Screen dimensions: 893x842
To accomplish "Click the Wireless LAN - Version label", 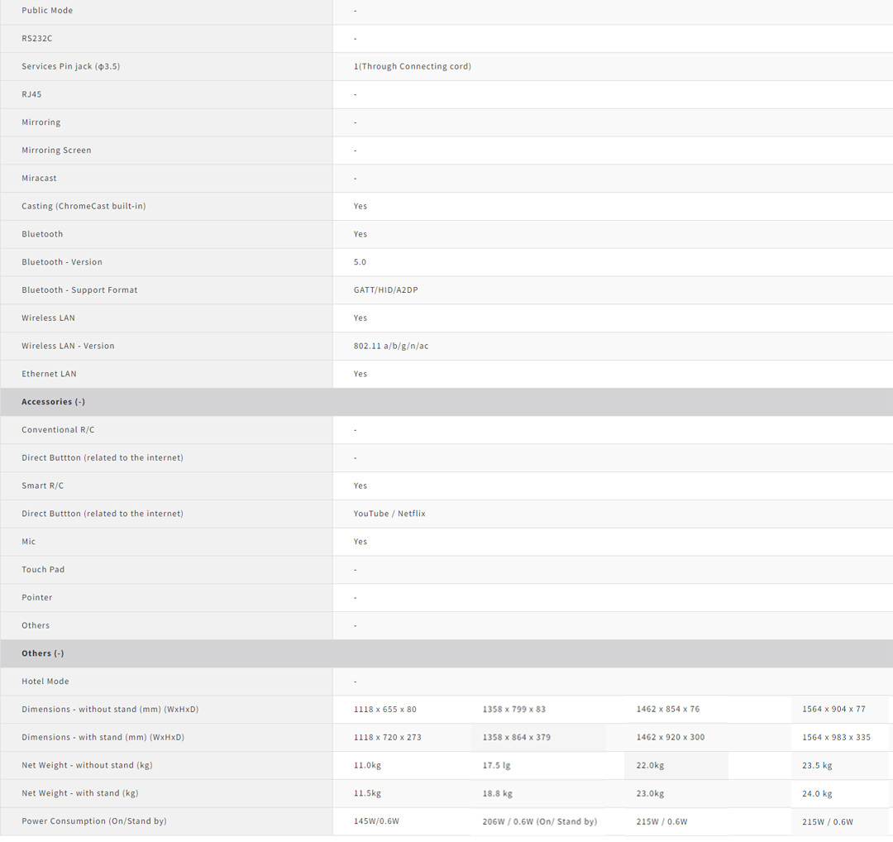I will [68, 346].
